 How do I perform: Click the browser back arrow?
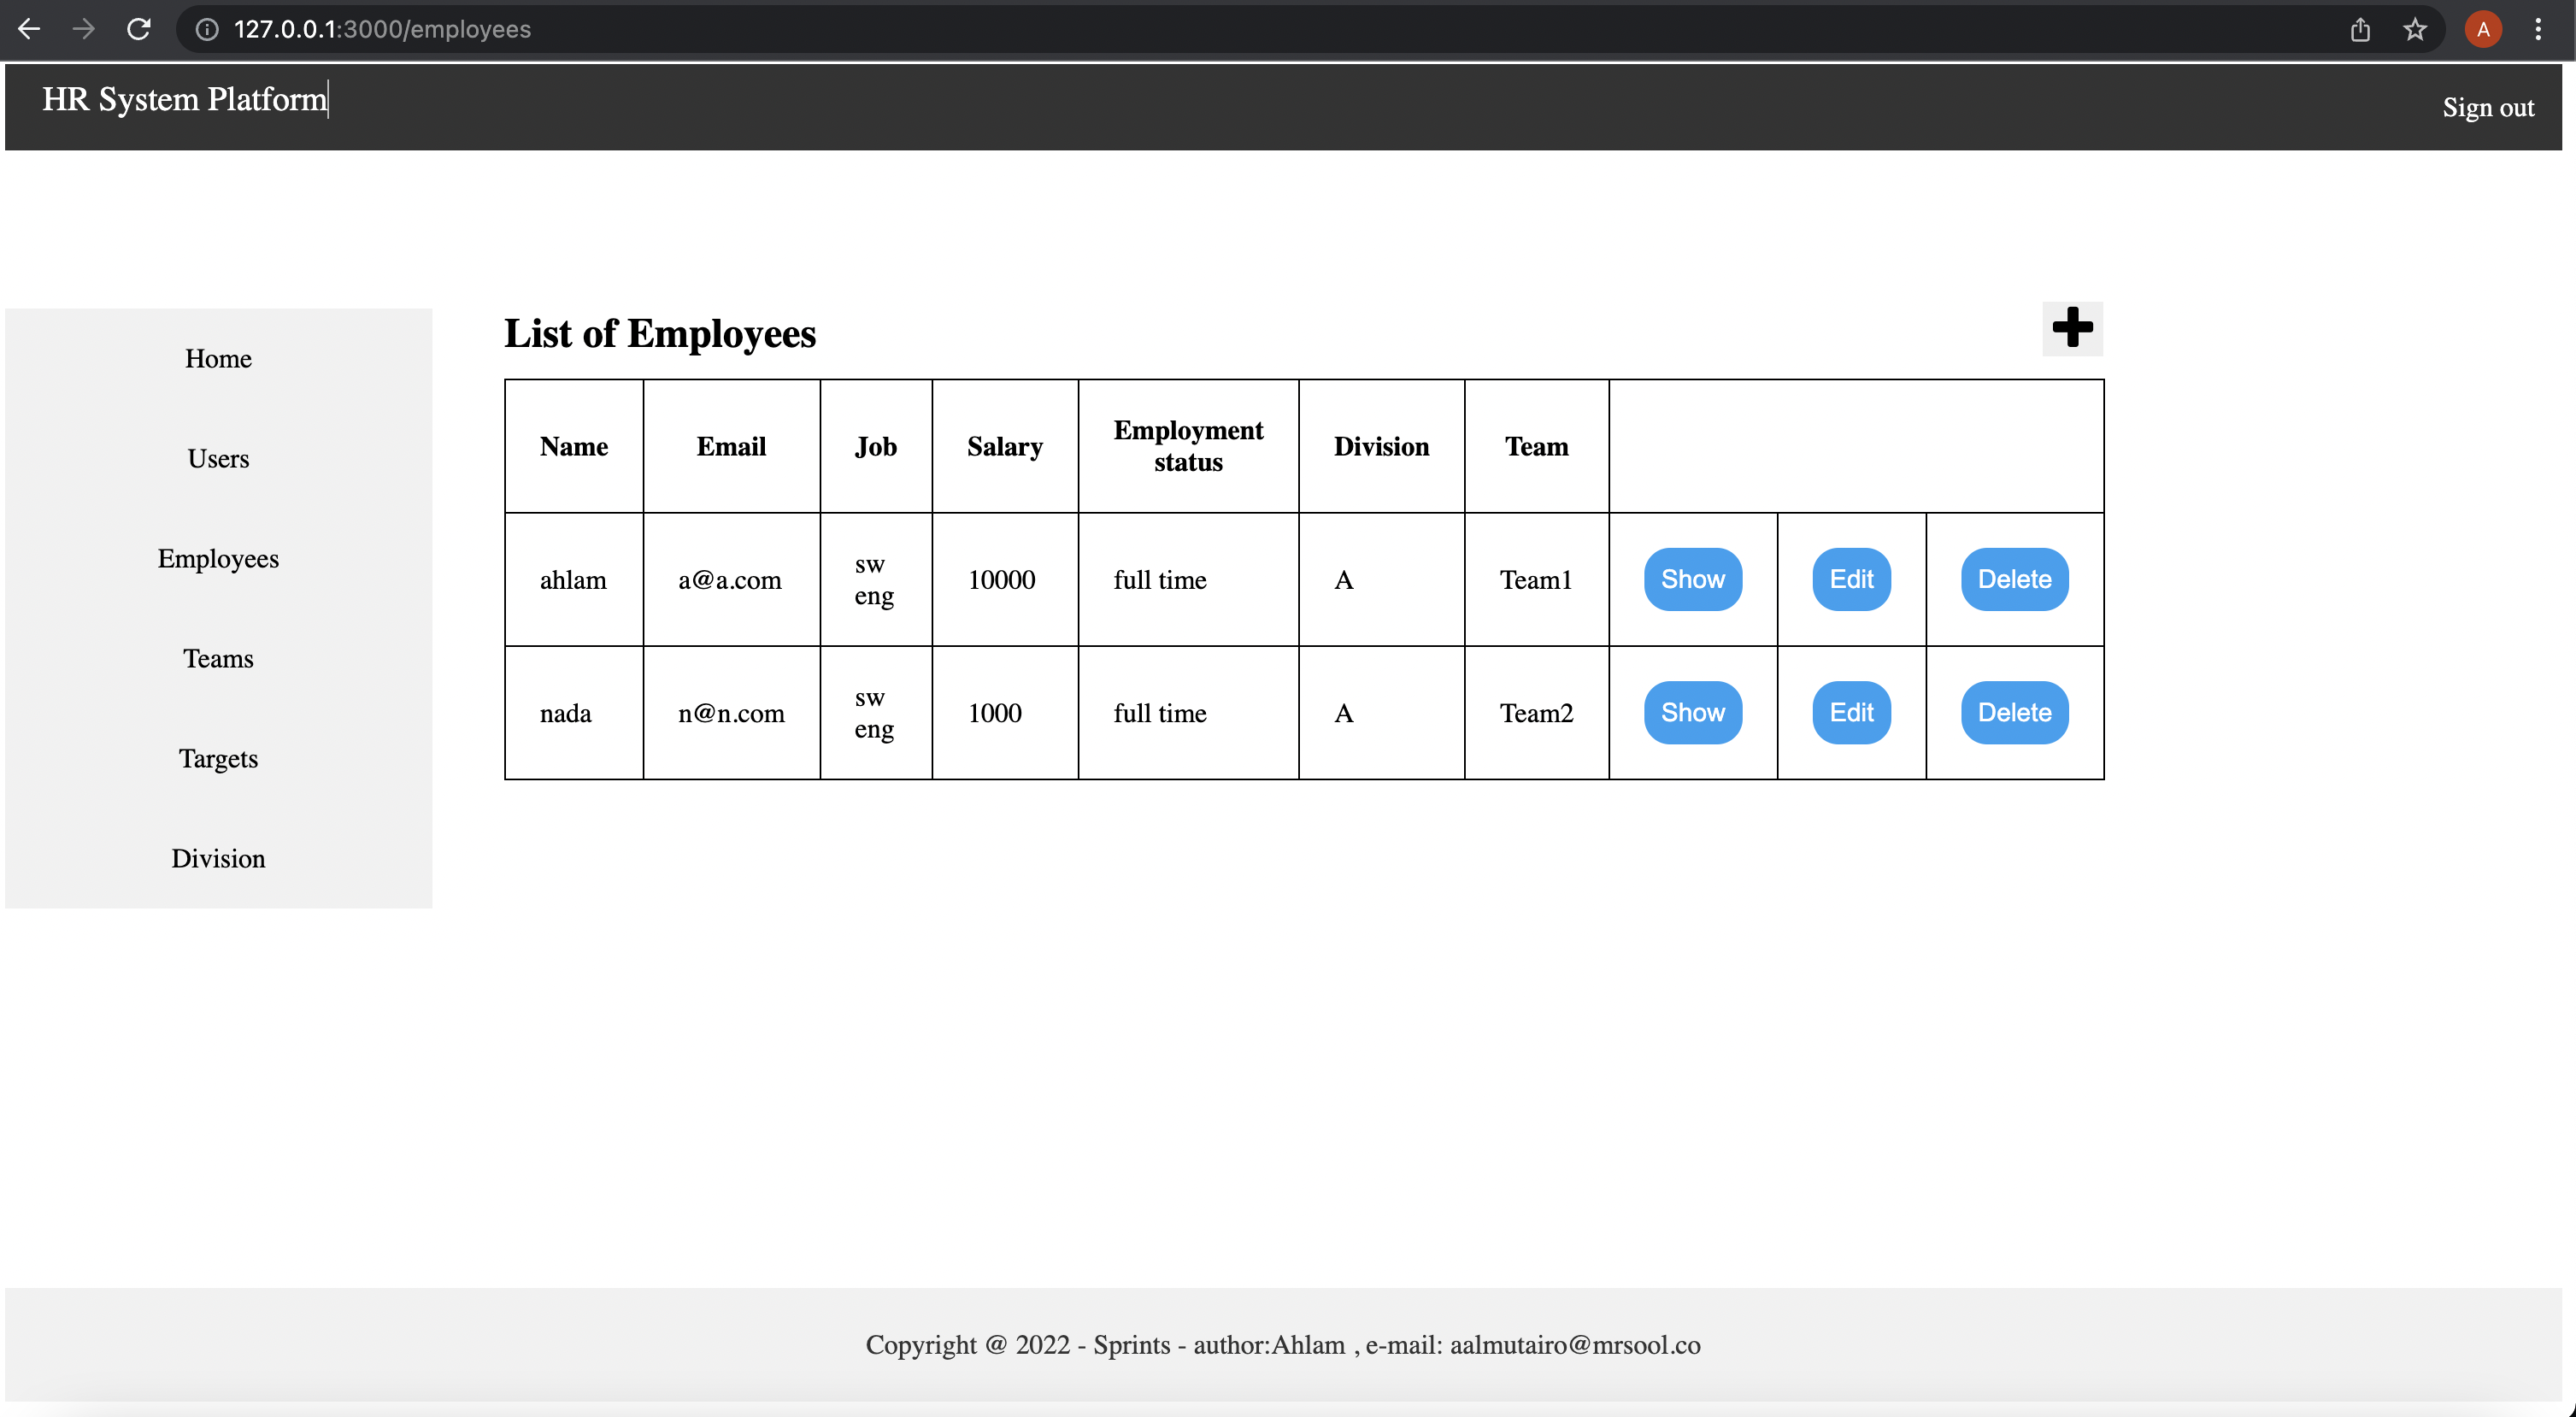coord(29,29)
